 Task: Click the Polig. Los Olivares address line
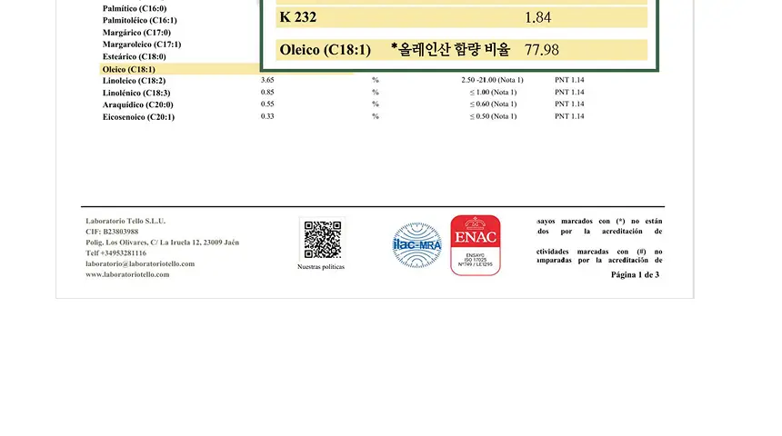tap(162, 243)
